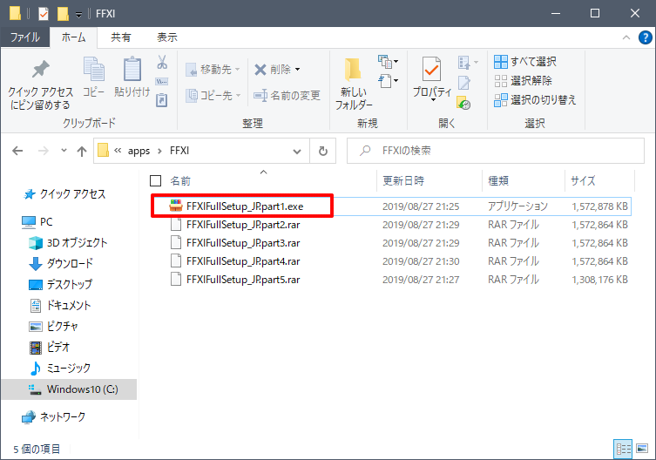
Task: Click the History icon in the 開く group
Action: click(x=464, y=103)
